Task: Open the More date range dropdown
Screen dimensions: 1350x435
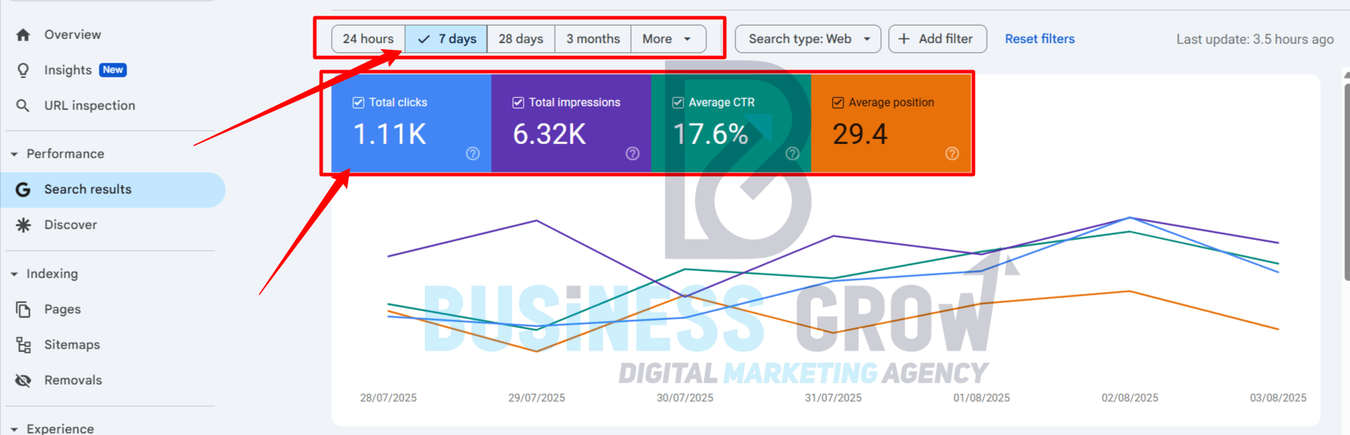Action: tap(668, 39)
